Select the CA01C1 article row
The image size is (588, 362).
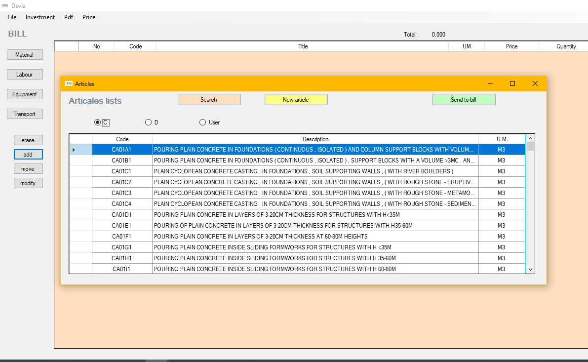tap(315, 171)
